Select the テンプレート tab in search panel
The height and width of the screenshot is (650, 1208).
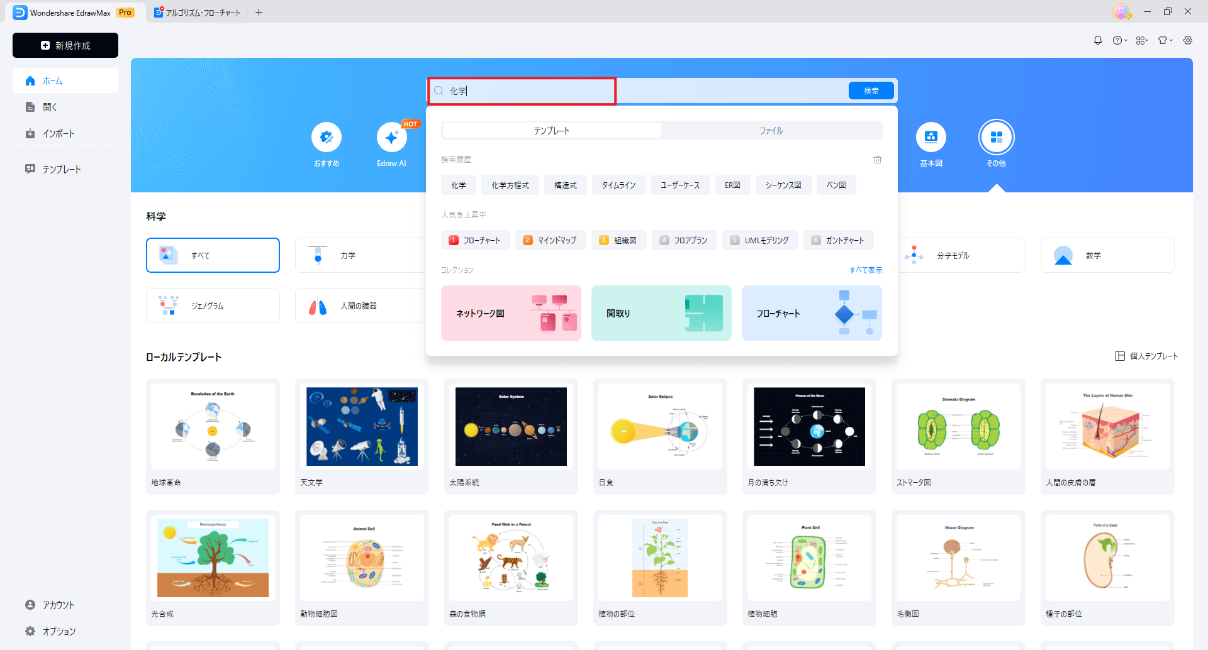click(x=552, y=131)
